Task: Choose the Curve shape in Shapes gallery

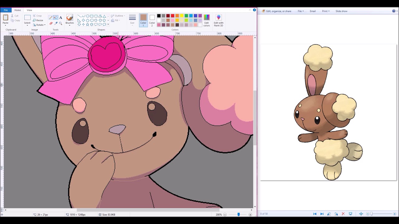Action: pyautogui.click(x=83, y=16)
